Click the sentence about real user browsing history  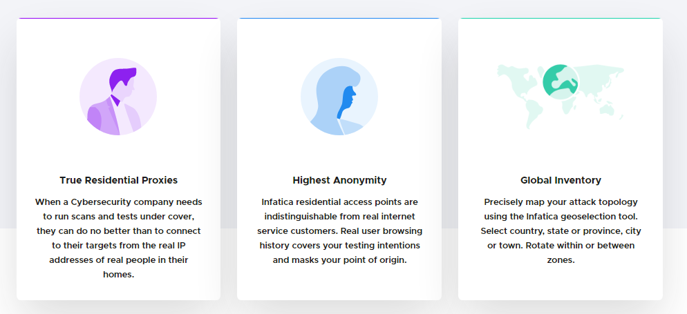point(339,246)
